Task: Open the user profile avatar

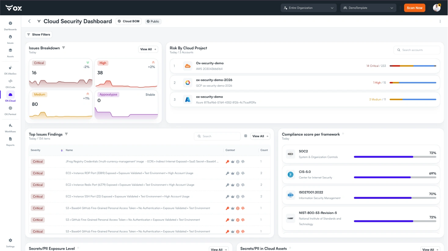Action: click(x=437, y=8)
